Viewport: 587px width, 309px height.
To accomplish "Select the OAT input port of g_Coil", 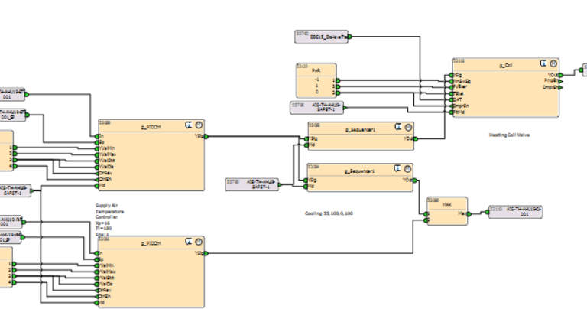I will pos(452,100).
